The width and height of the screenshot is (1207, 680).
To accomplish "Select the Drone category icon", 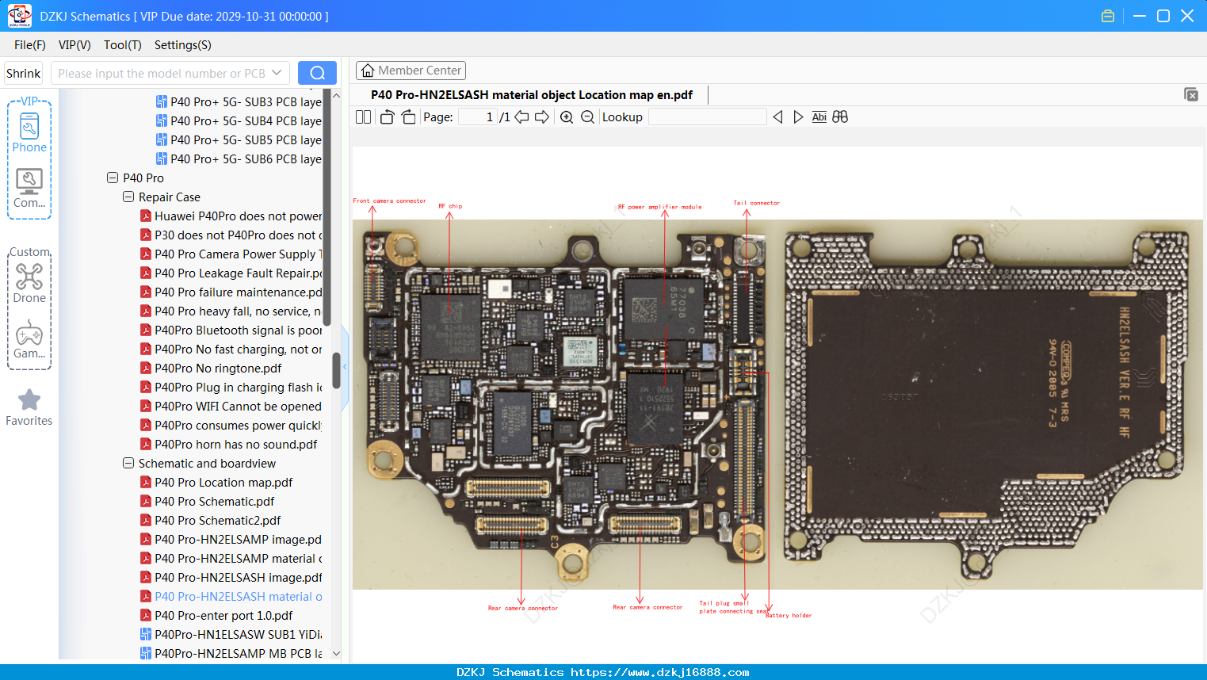I will 29,283.
